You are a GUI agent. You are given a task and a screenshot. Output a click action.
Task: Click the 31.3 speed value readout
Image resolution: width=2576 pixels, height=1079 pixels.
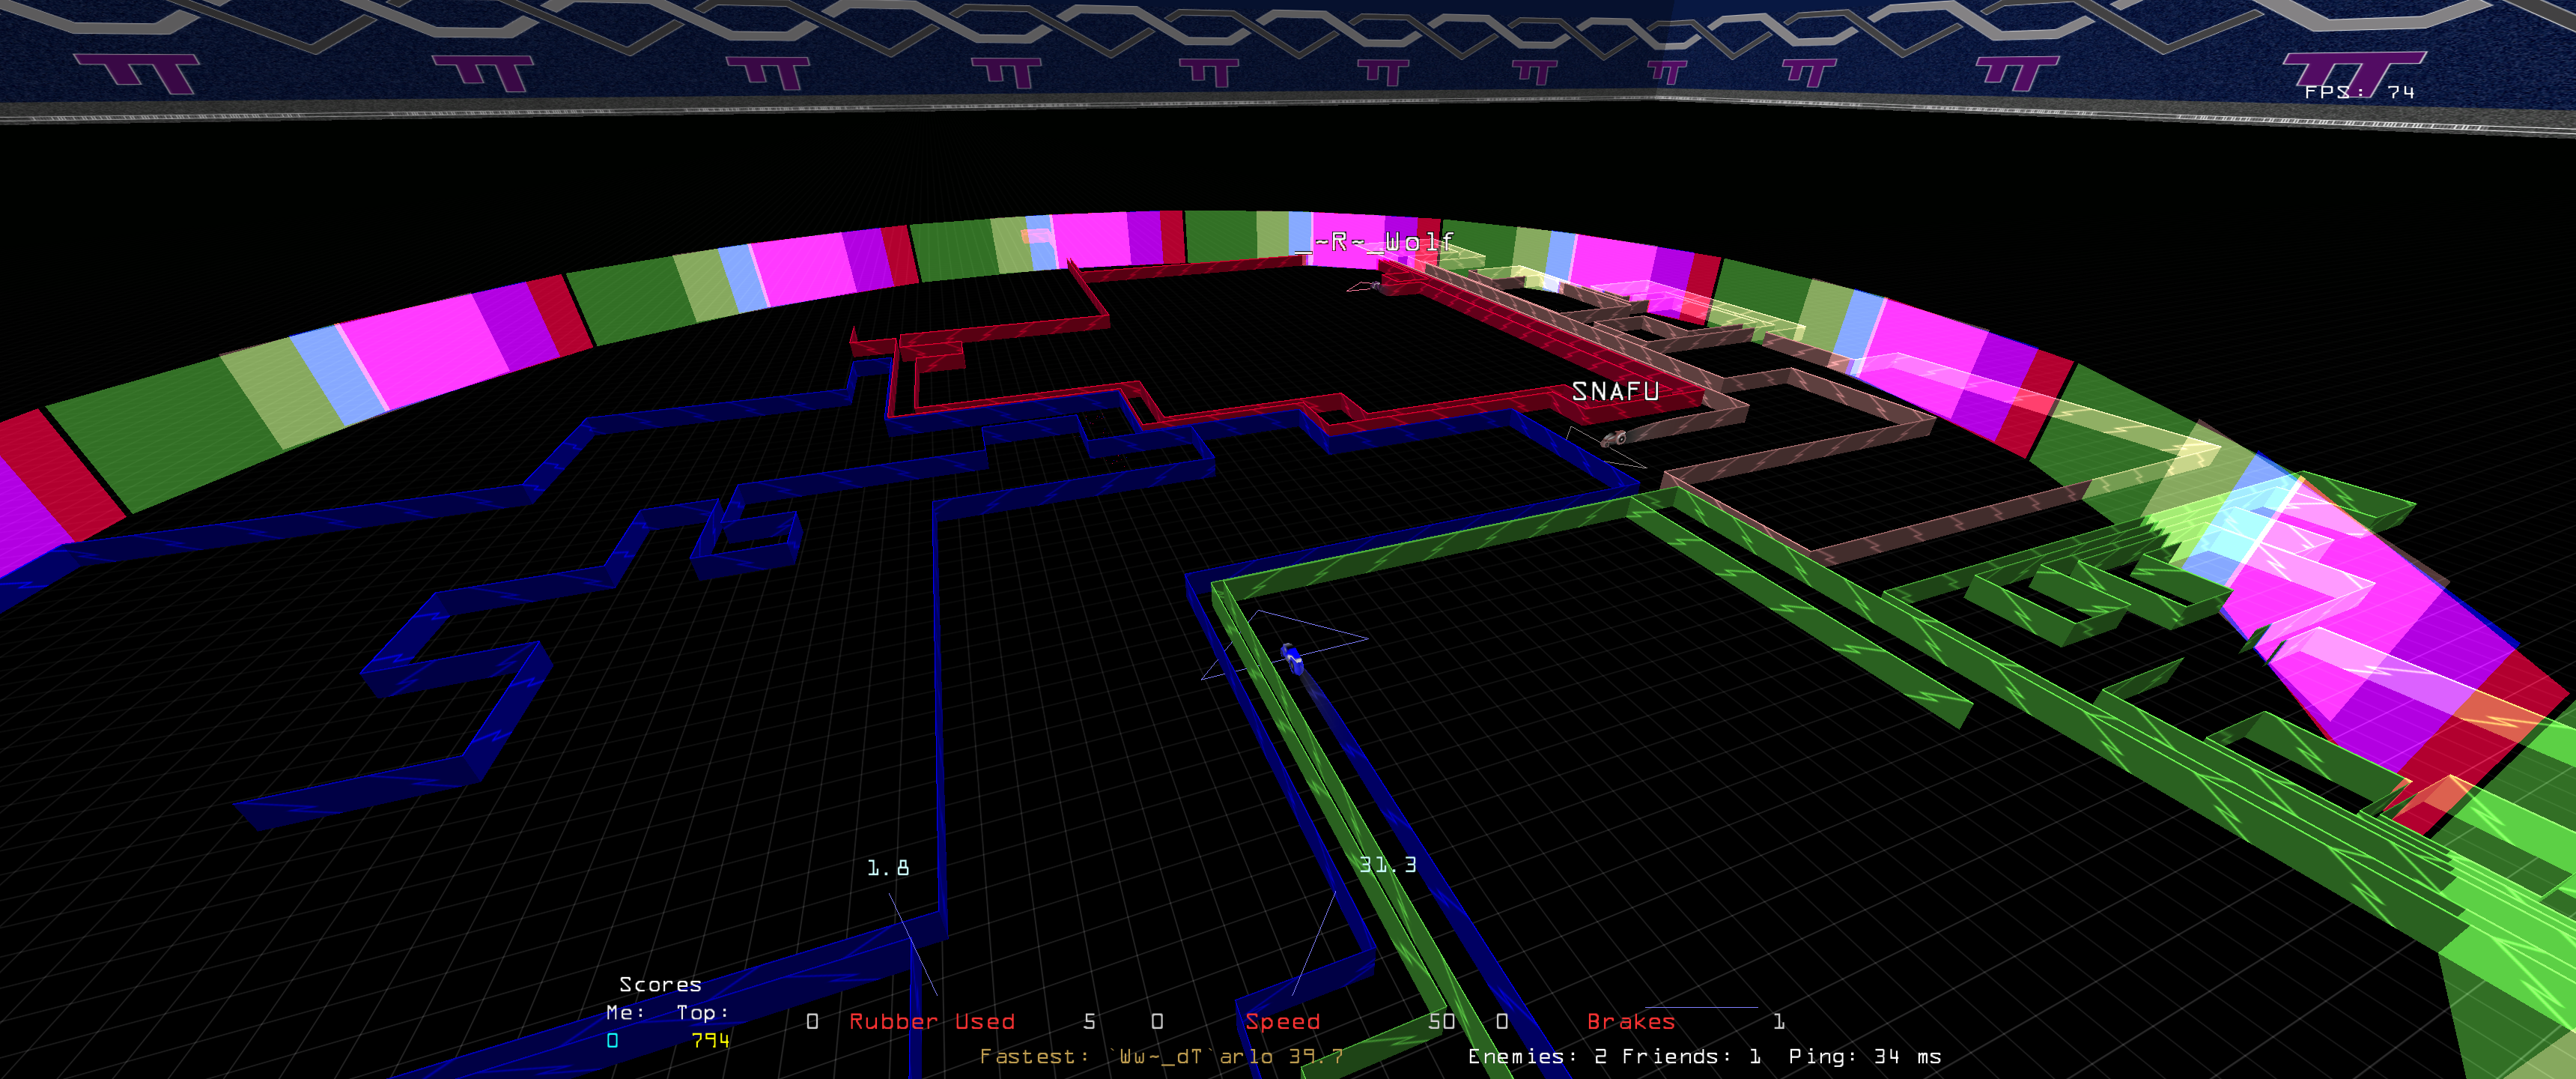coord(1387,865)
